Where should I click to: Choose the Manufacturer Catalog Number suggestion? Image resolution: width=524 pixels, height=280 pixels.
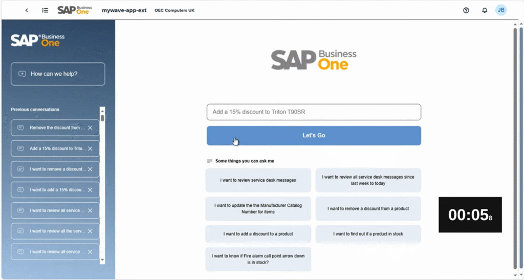click(x=258, y=208)
